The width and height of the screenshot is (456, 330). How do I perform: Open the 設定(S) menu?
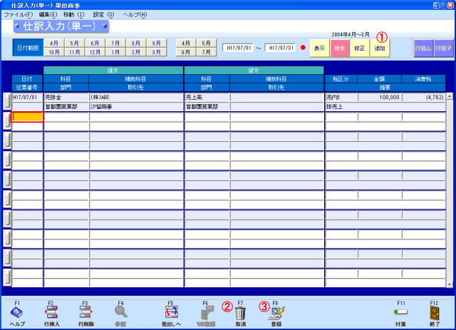tap(103, 14)
